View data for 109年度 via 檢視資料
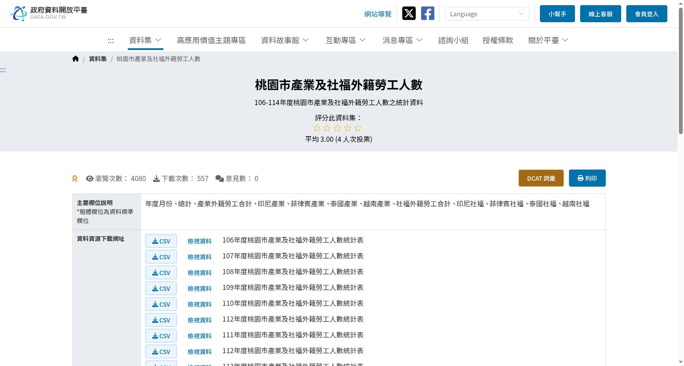Image resolution: width=684 pixels, height=366 pixels. click(200, 289)
